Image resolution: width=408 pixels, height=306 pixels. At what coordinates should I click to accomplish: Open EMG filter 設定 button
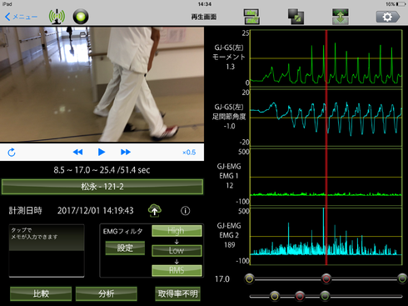[125, 248]
